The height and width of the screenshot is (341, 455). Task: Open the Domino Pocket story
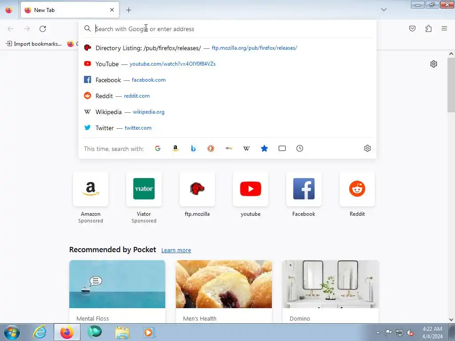coord(331,292)
